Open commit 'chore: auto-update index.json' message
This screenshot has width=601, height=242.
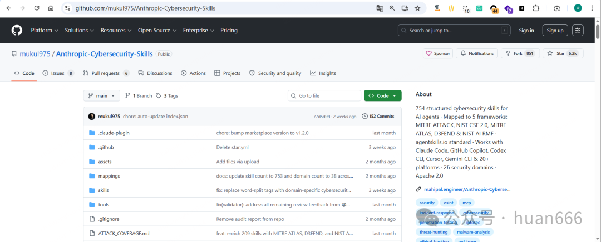pos(155,116)
